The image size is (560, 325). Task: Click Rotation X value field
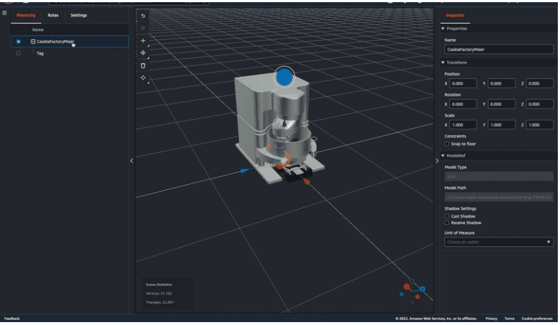[x=463, y=104]
